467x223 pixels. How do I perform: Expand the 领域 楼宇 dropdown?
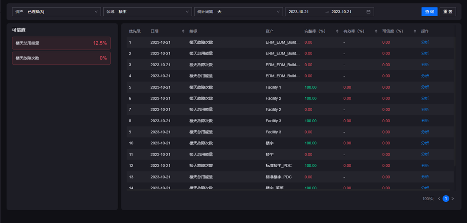147,12
